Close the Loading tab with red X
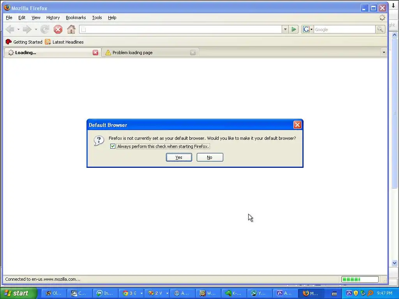399x299 pixels. pyautogui.click(x=95, y=53)
